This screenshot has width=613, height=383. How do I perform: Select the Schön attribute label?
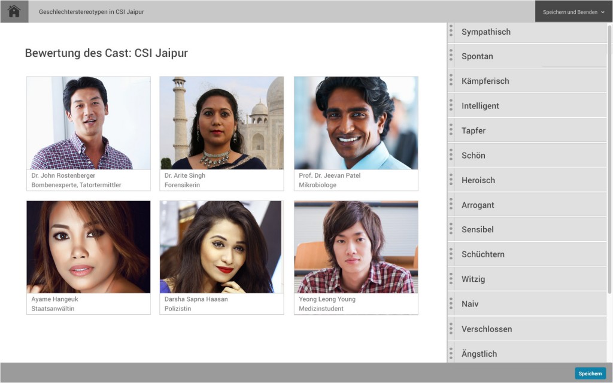473,155
